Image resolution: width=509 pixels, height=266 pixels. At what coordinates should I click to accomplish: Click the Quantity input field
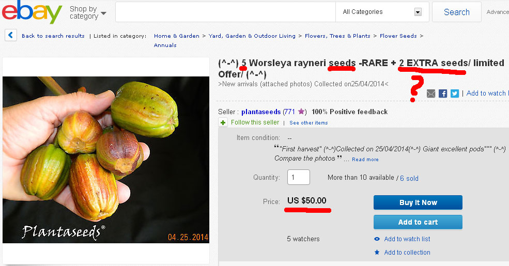298,178
